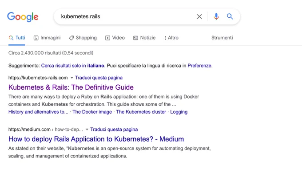Image resolution: width=302 pixels, height=170 pixels.
Task: Click the Tutti magnifier icon
Action: pos(11,38)
